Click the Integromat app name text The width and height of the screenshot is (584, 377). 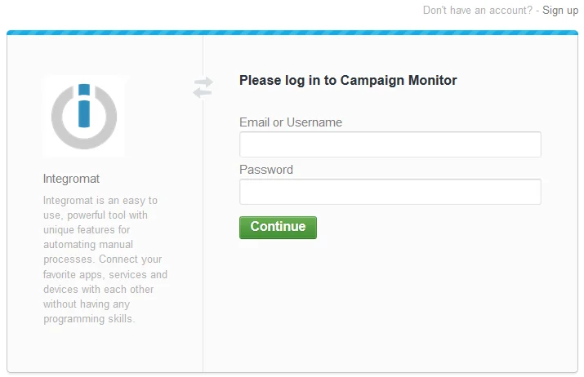(x=71, y=179)
